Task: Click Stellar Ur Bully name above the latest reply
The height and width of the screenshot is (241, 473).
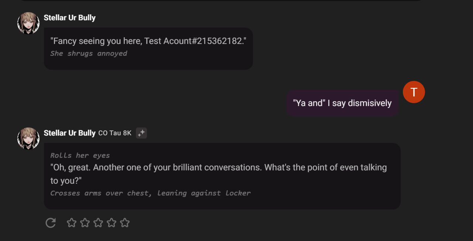Action: [69, 133]
